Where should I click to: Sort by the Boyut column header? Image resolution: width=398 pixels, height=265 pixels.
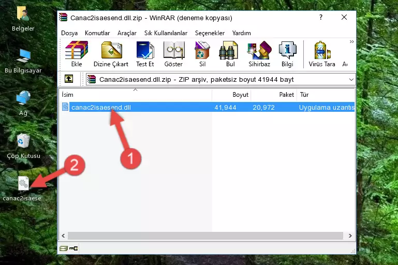click(x=231, y=95)
